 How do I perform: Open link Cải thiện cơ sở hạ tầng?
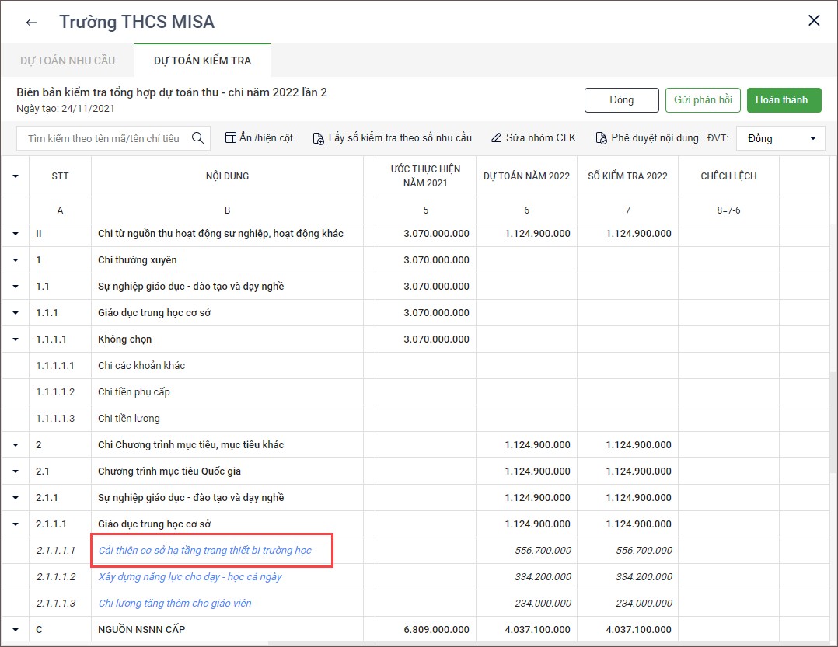[x=204, y=551]
